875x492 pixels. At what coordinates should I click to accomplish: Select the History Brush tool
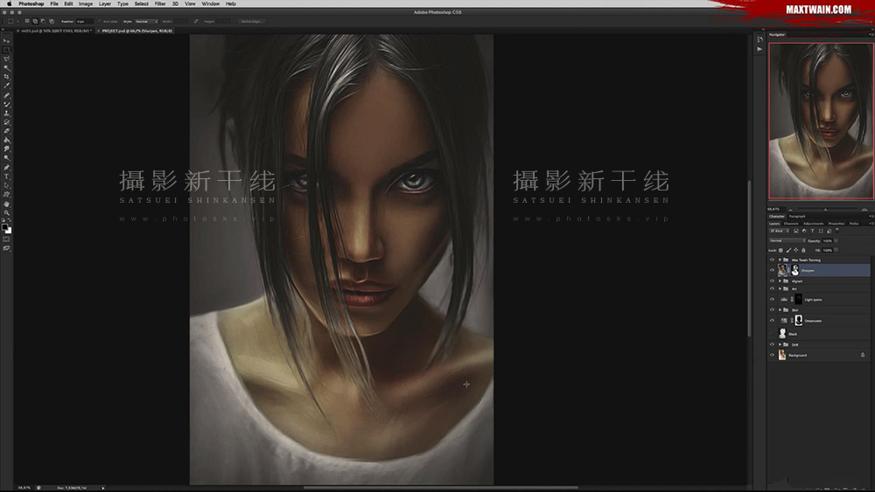7,122
